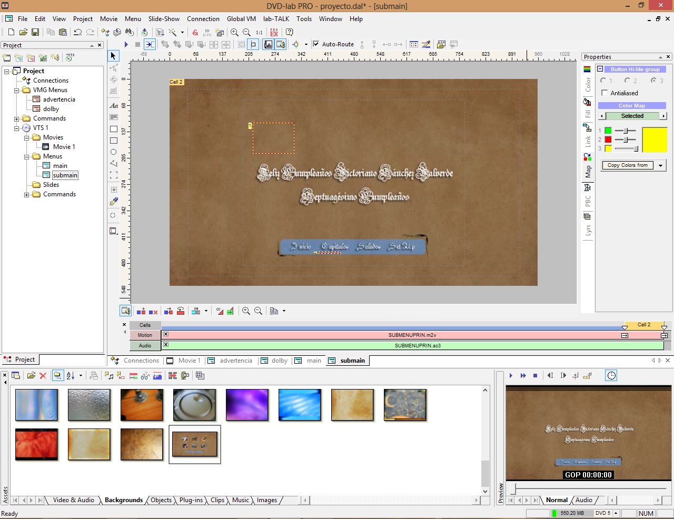Click the help question mark icon

click(289, 32)
